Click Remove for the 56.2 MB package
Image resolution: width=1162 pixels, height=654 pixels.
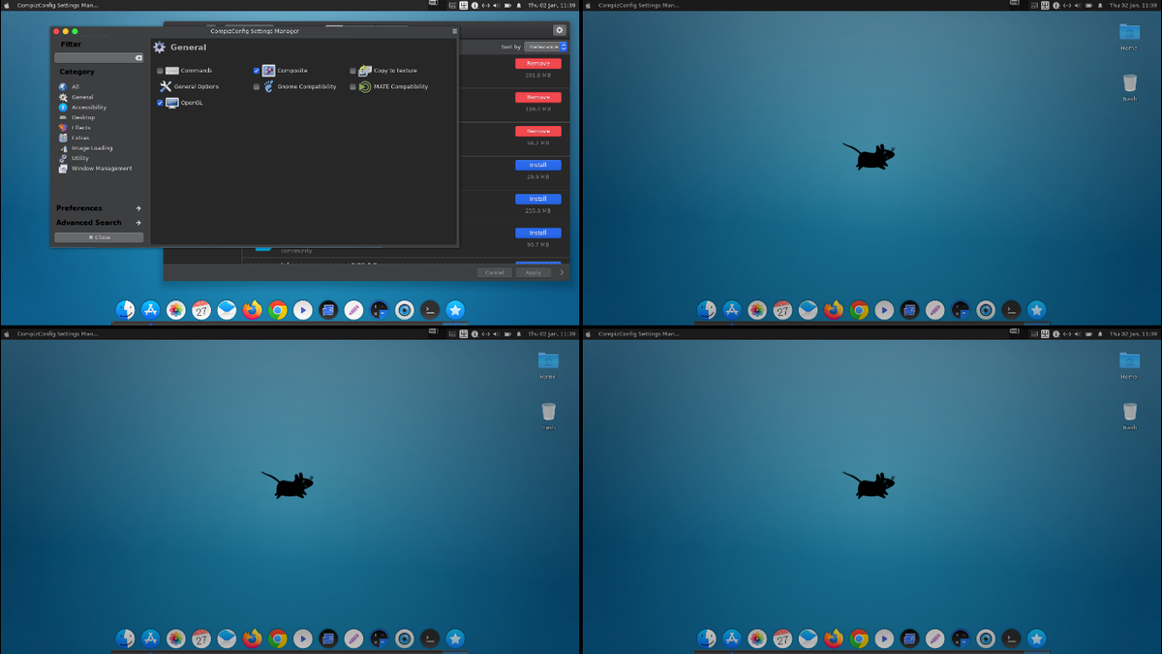pyautogui.click(x=538, y=131)
